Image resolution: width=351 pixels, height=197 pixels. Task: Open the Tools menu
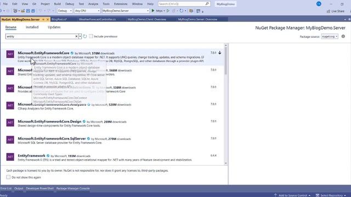[x=106, y=4]
